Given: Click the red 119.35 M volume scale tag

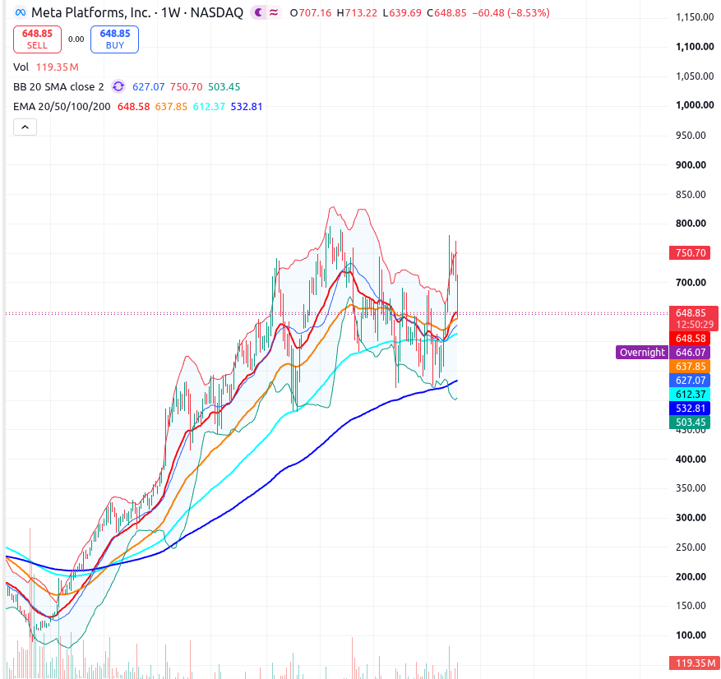Looking at the screenshot, I should (695, 663).
